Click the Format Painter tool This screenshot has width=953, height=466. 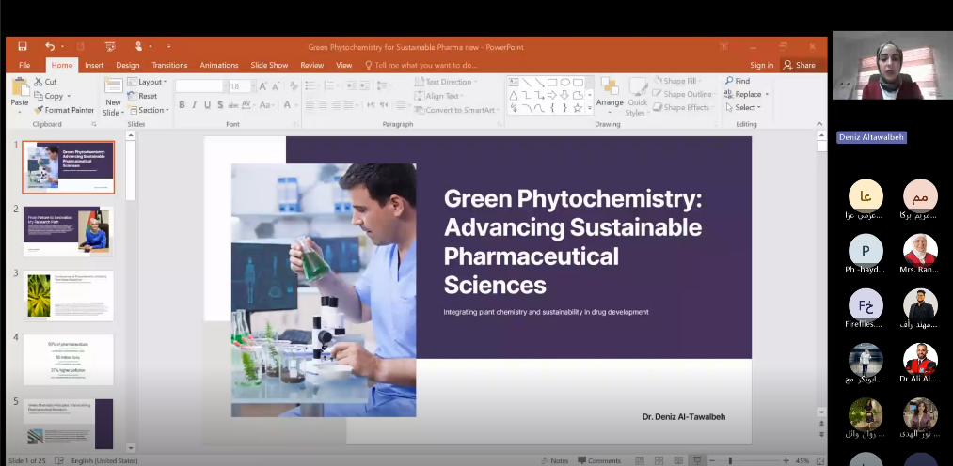coord(64,110)
